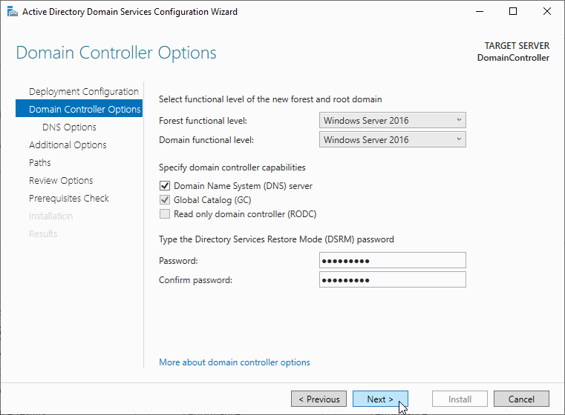Click 'Domain functional level:' label
The width and height of the screenshot is (565, 415).
pos(206,140)
